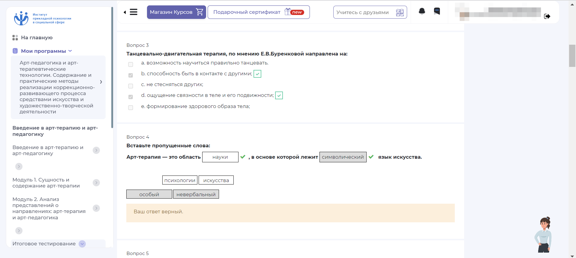Check option a. возможность научиться правильно танцевать
Viewport: 576px width, 258px height.
[x=130, y=64]
